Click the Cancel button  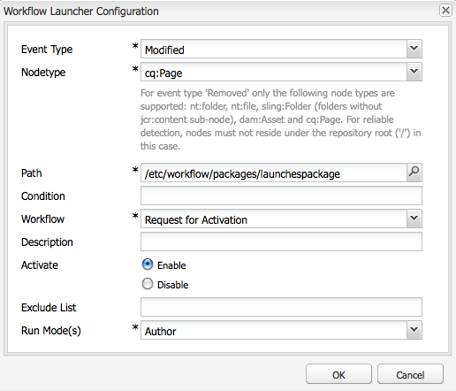410,374
